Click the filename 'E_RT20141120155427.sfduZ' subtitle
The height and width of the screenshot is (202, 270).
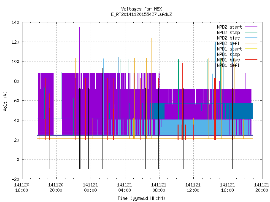tap(141, 14)
